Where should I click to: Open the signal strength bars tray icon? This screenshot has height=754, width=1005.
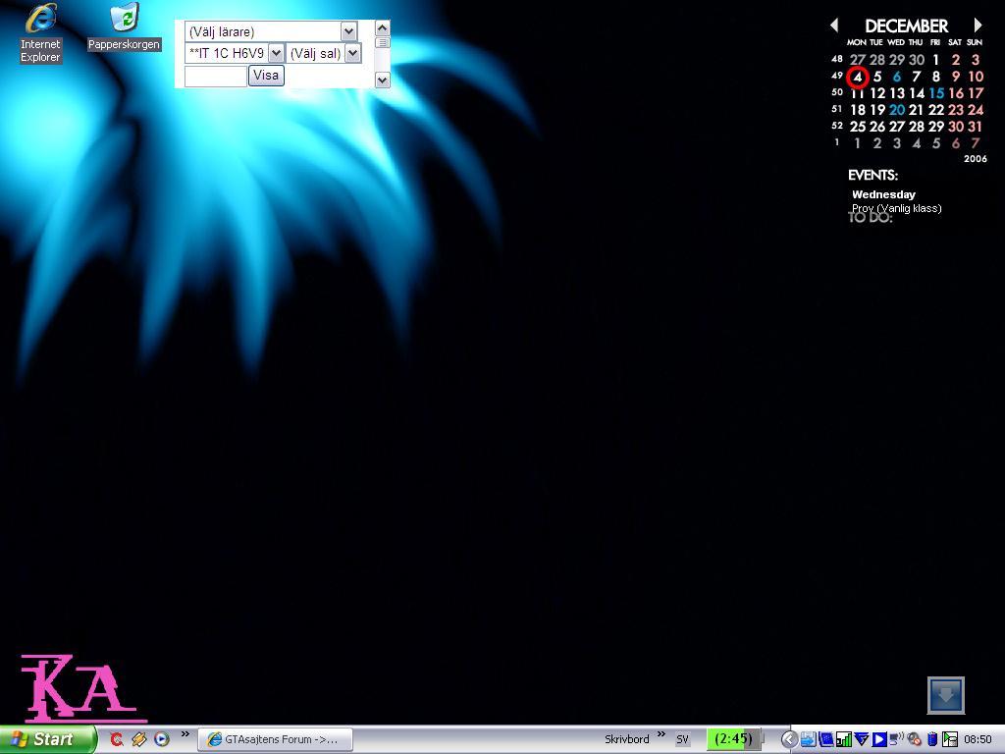tap(844, 739)
